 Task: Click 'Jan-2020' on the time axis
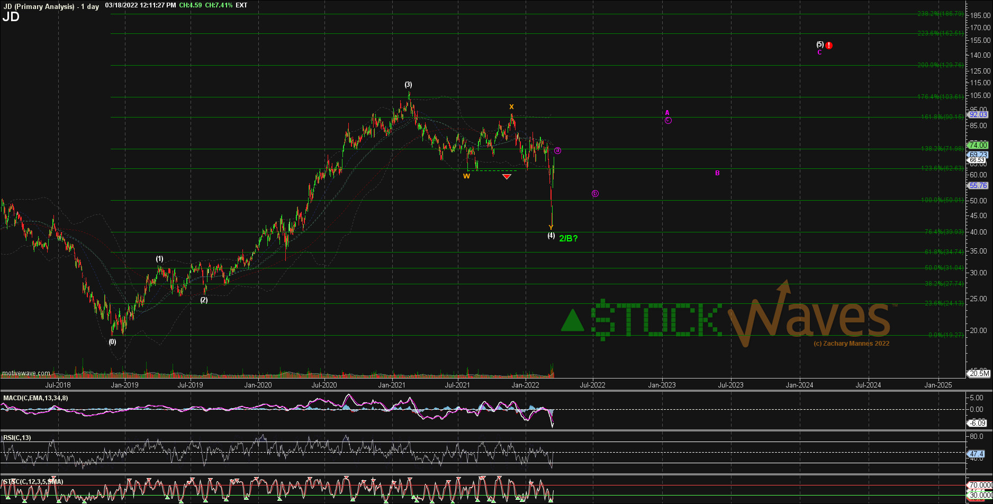(x=258, y=385)
